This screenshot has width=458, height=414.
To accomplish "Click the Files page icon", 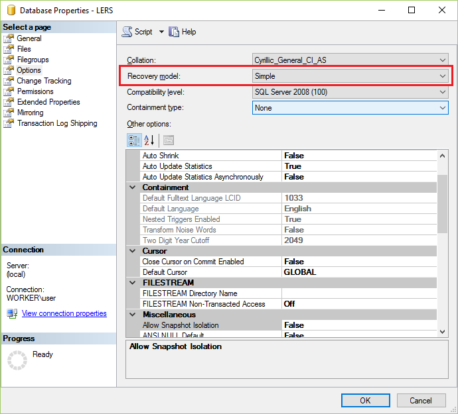I will (9, 49).
